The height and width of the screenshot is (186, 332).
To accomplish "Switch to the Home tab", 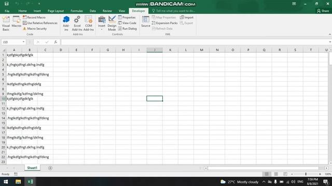I will pyautogui.click(x=22, y=11).
